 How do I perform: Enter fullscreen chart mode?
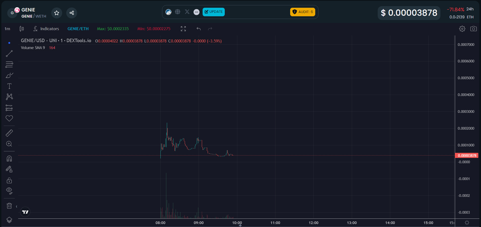click(x=183, y=29)
